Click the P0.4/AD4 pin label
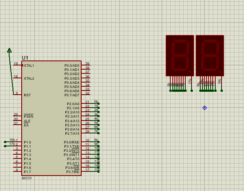The width and height of the screenshot is (244, 191). tap(72, 83)
